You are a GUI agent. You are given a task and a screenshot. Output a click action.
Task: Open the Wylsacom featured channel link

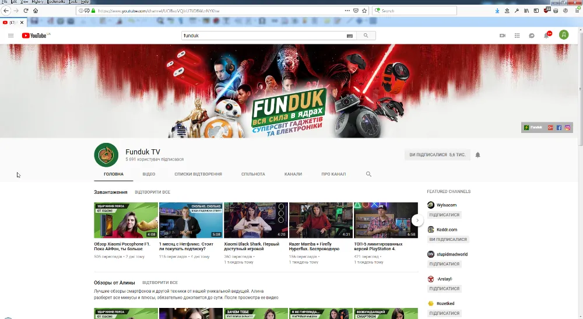pos(446,205)
